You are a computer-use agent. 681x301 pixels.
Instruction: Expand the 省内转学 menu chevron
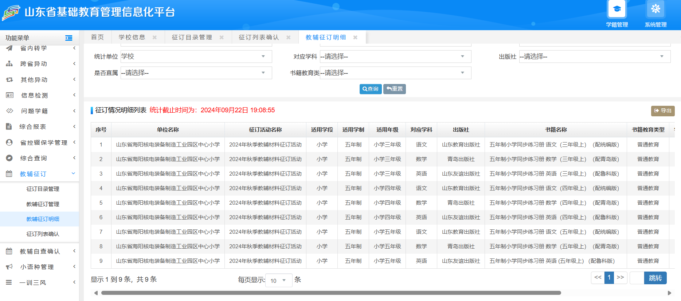(x=74, y=48)
